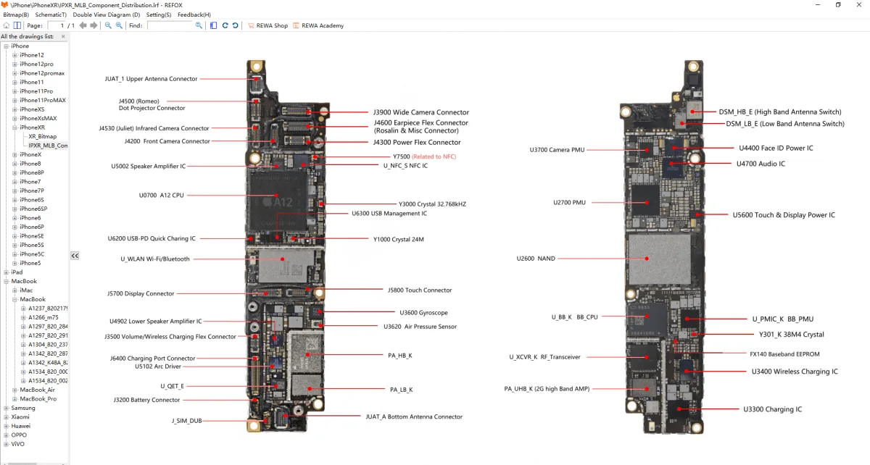This screenshot has height=465, width=870.
Task: Rotate the drawing counter-clockwise
Action: (x=236, y=25)
